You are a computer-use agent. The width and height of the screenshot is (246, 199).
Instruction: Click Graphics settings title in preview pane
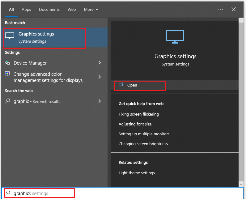click(x=176, y=56)
